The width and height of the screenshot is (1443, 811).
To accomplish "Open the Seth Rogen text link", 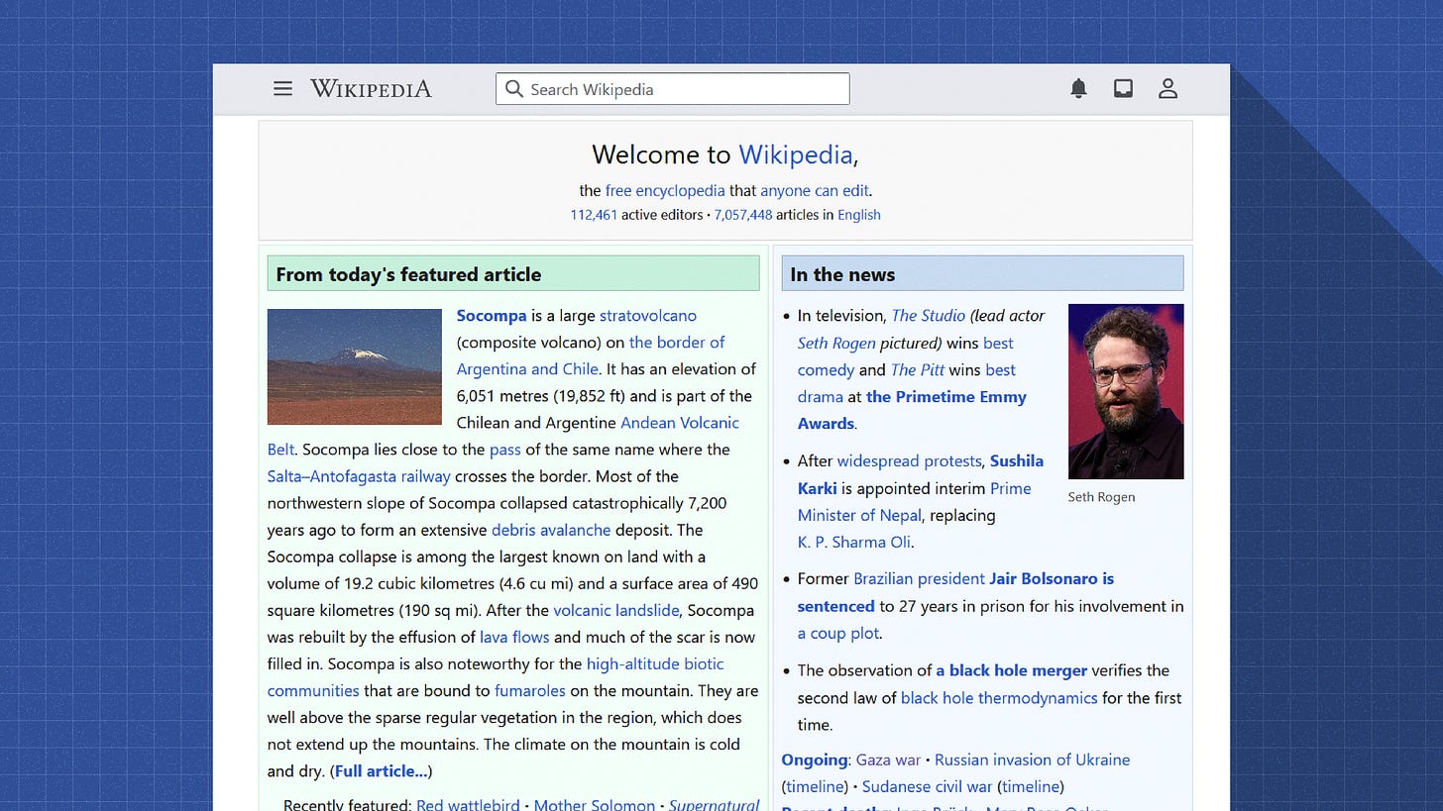I will tap(836, 343).
